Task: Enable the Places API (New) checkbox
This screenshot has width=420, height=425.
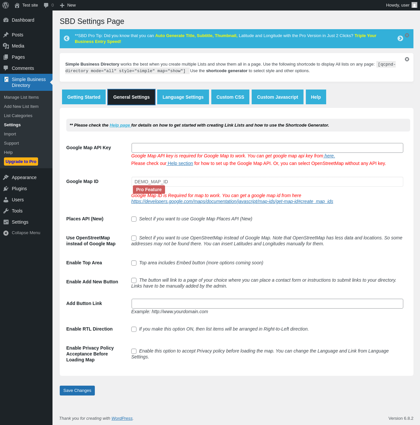Action: (x=134, y=219)
